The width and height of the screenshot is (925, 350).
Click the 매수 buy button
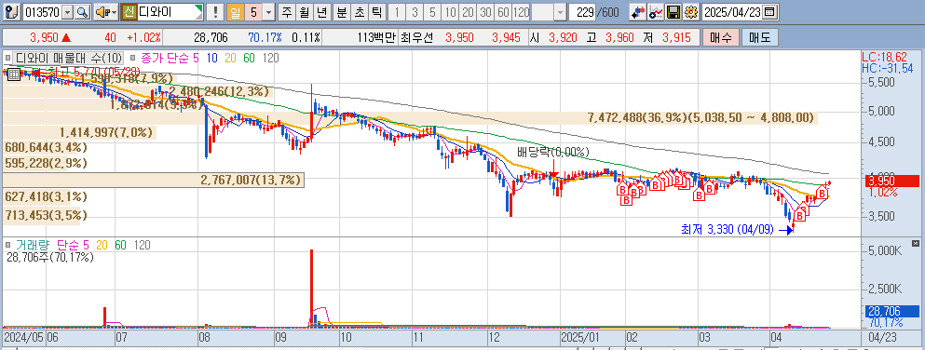[x=721, y=38]
